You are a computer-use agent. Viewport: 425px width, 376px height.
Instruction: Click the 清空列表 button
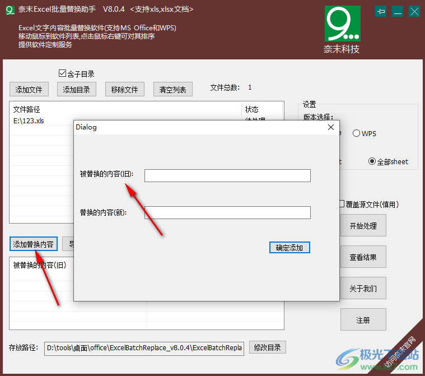click(x=172, y=89)
